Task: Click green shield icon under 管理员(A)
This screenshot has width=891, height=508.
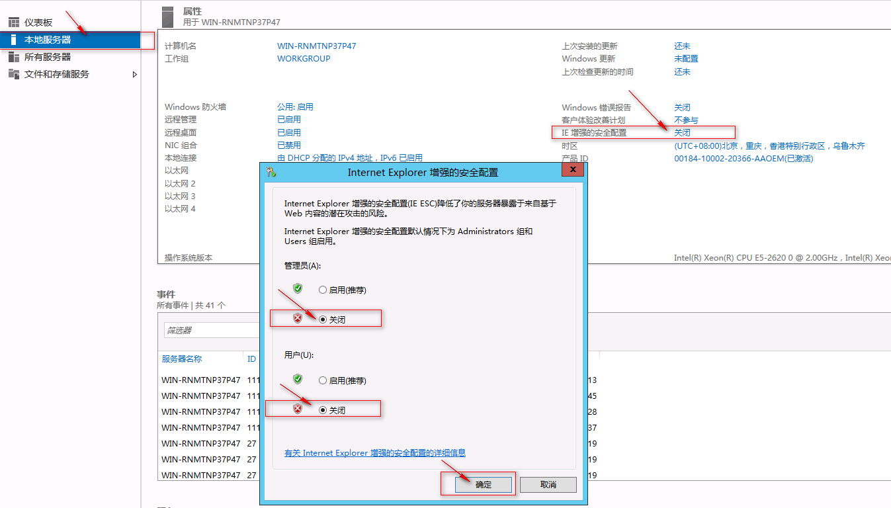Action: (x=298, y=289)
